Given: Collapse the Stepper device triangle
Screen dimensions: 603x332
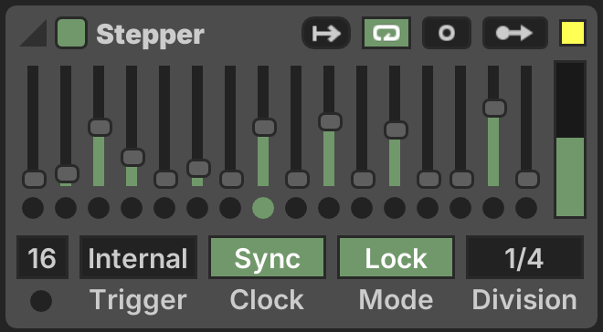Looking at the screenshot, I should pos(34,33).
